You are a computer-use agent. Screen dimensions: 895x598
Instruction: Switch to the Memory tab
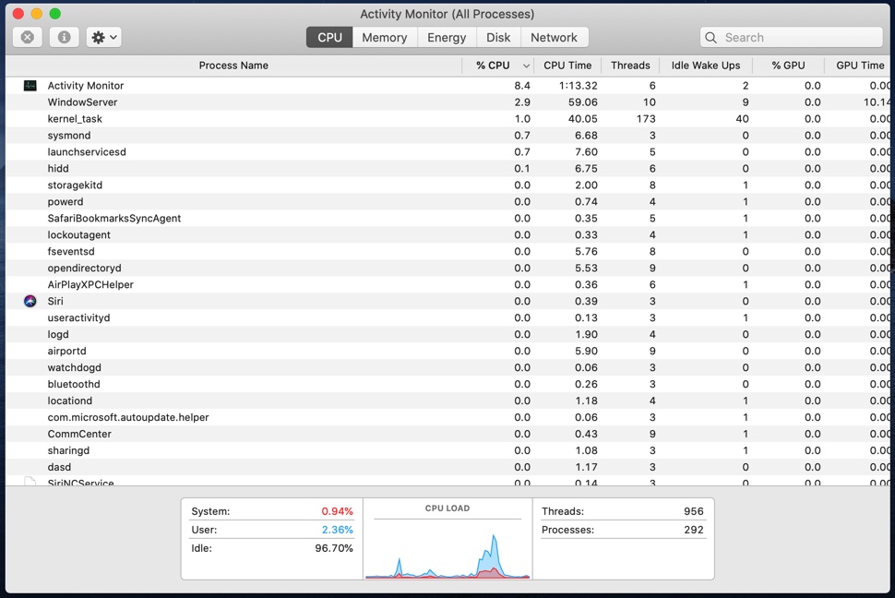(x=385, y=37)
